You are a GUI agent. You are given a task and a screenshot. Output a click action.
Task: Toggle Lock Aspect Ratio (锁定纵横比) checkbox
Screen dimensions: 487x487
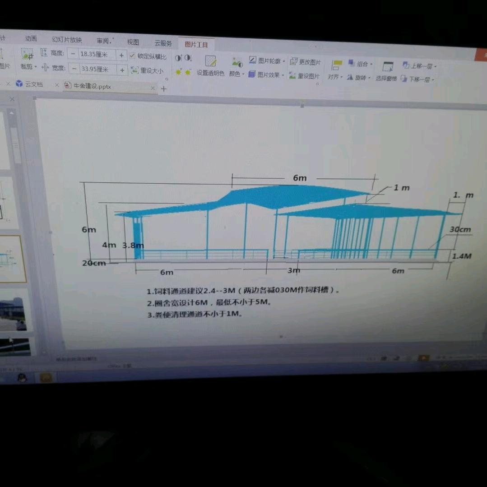(x=132, y=56)
